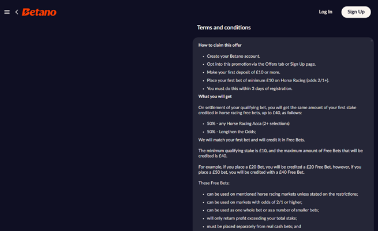Screen dimensions: 378x231
Task: Go back using the left arrow
Action: coord(17,12)
